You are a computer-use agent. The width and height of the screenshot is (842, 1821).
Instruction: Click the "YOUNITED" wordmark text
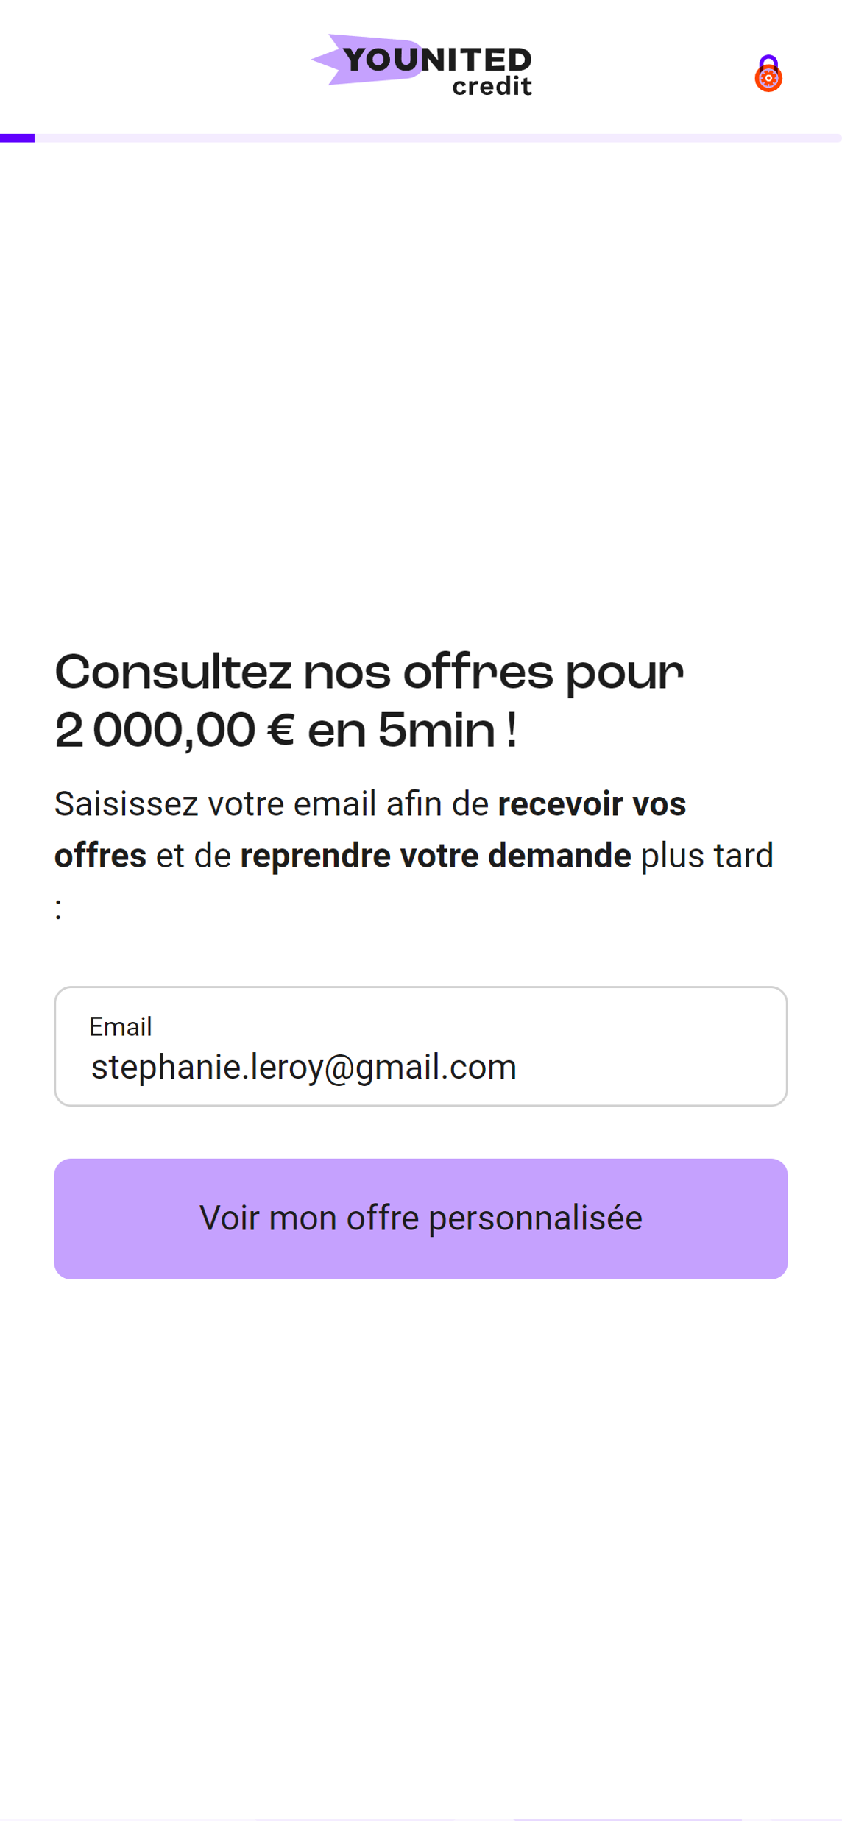click(x=437, y=60)
